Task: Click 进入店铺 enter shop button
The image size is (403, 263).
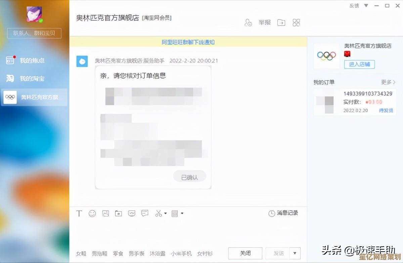Action: click(359, 64)
